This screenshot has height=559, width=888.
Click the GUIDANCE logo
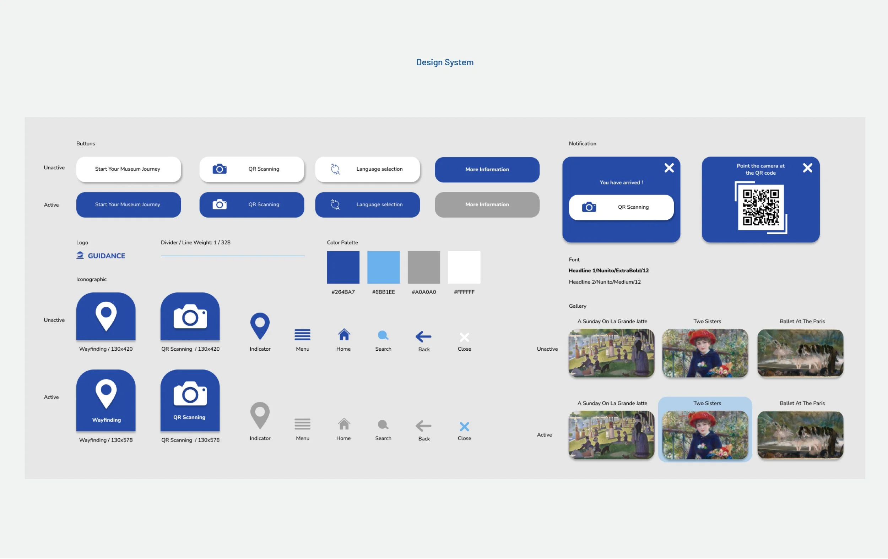101,256
